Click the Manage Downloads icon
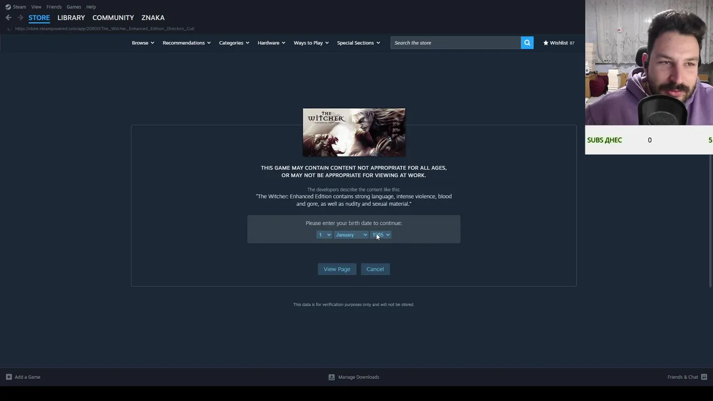This screenshot has height=401, width=713. pos(331,377)
